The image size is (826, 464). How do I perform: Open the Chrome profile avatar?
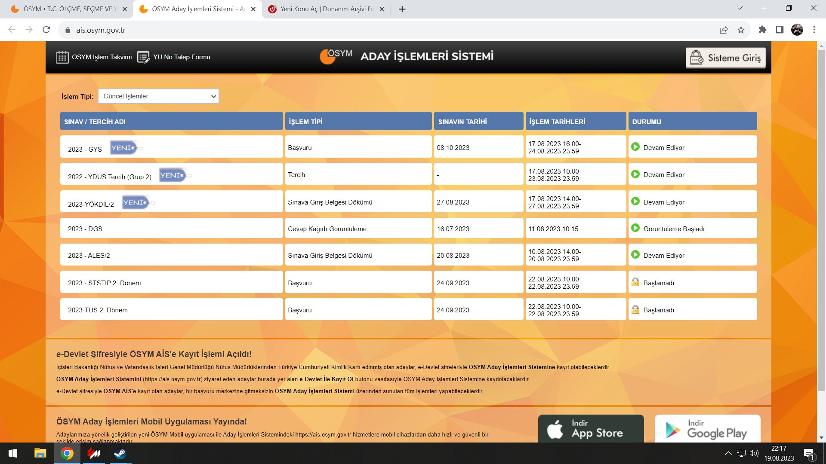pyautogui.click(x=797, y=30)
